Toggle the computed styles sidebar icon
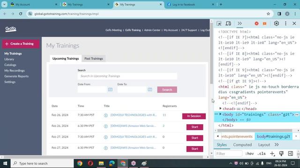Image resolution: width=300 pixels, height=168 pixels. (291, 154)
